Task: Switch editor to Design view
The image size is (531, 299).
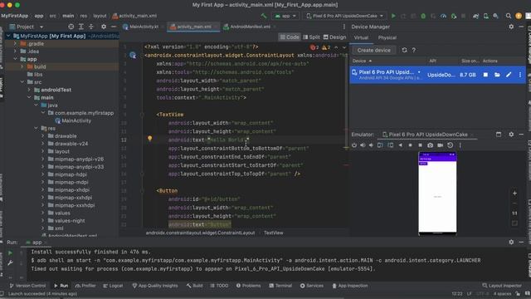Action: pos(334,37)
